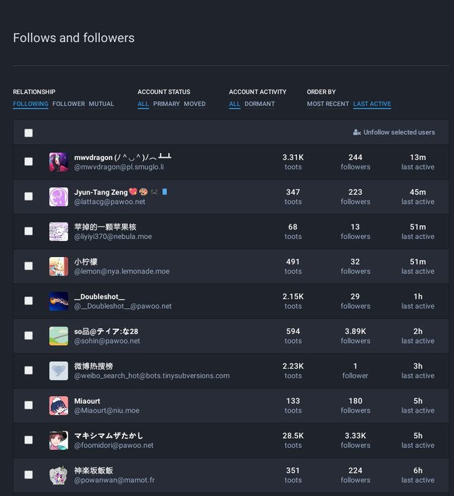
Task: Filter account status to Moved
Action: coord(194,104)
